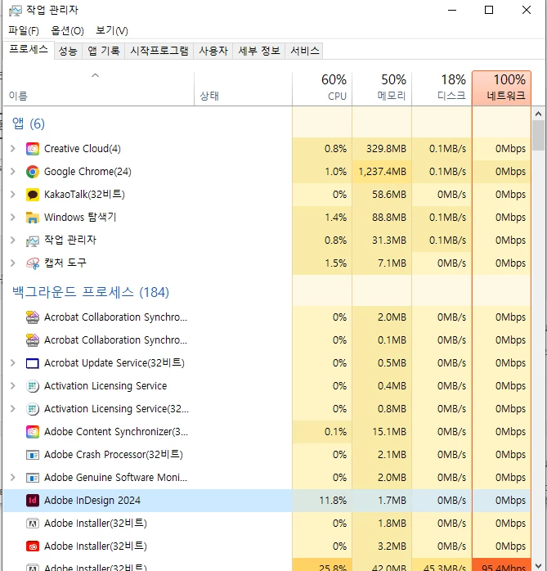Switch to the 성능 tab
Image resolution: width=547 pixels, height=571 pixels.
(x=68, y=51)
